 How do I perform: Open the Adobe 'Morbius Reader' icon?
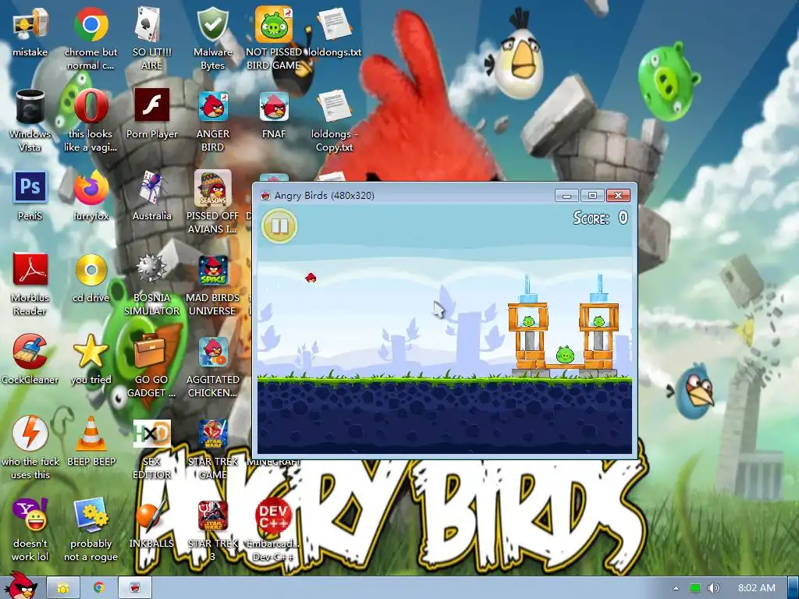(x=30, y=270)
